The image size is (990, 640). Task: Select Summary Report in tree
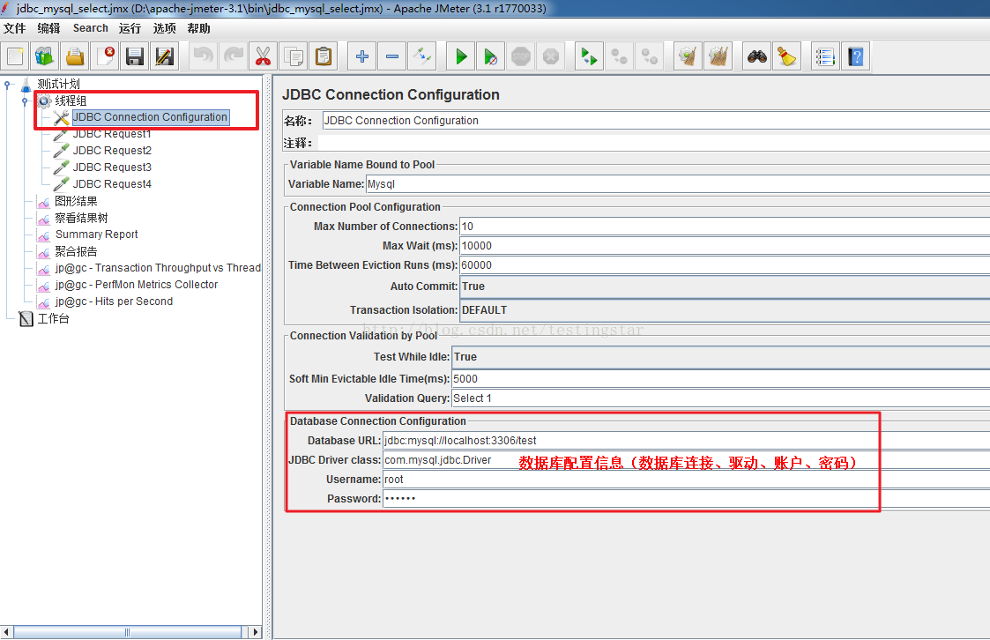coord(96,234)
